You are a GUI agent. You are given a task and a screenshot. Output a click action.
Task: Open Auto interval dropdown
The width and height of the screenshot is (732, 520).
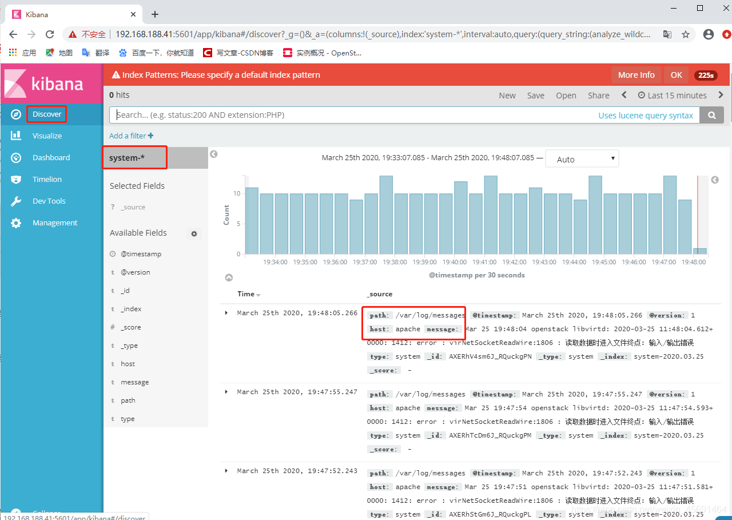pyautogui.click(x=582, y=159)
